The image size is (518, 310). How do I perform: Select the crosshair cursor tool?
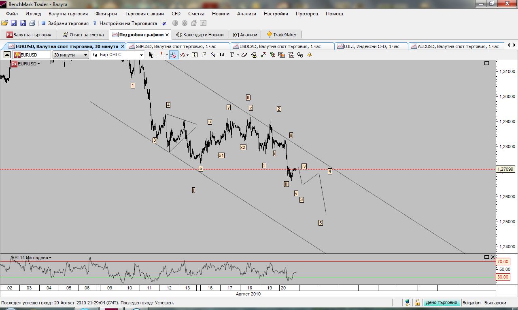pyautogui.click(x=160, y=55)
